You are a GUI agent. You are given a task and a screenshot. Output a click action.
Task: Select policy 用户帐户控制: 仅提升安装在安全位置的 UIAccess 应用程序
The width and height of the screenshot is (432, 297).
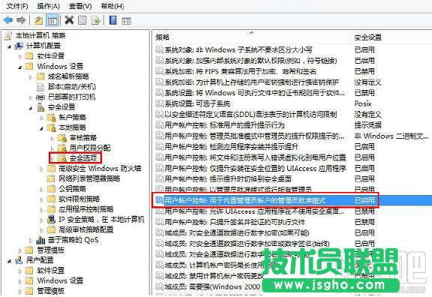pyautogui.click(x=255, y=168)
